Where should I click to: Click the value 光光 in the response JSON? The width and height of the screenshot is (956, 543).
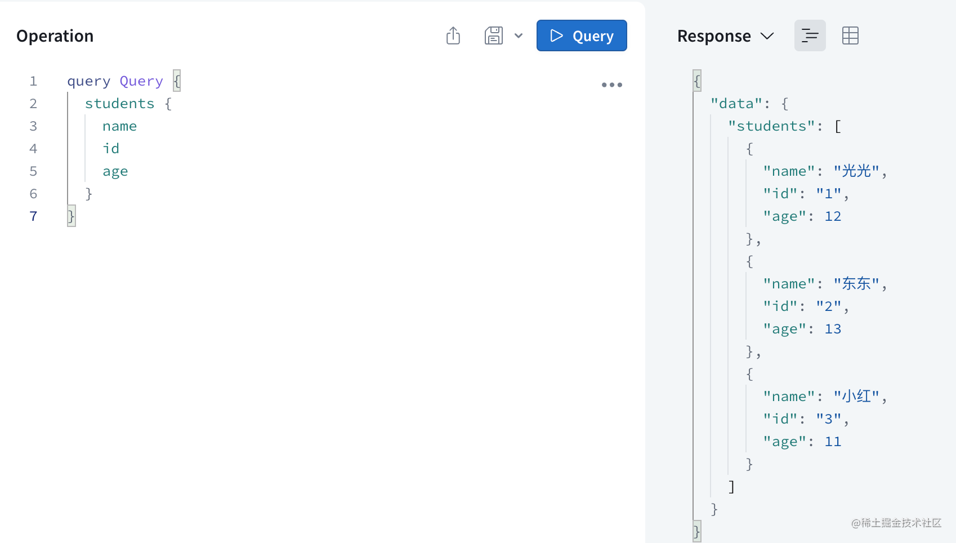click(x=857, y=170)
